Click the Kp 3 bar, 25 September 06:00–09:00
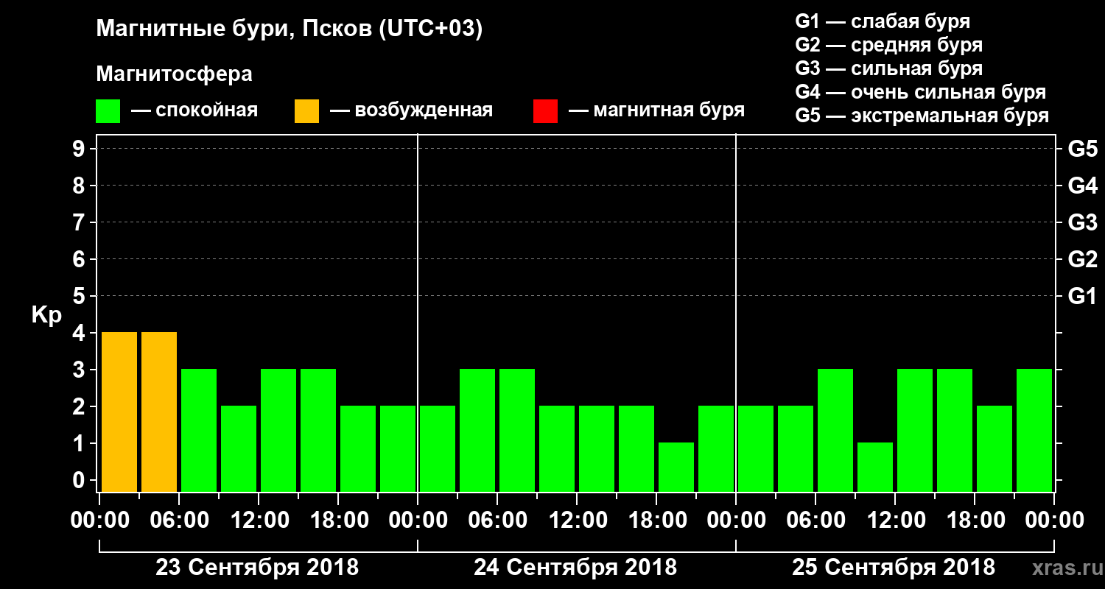The height and width of the screenshot is (589, 1105). click(x=835, y=430)
